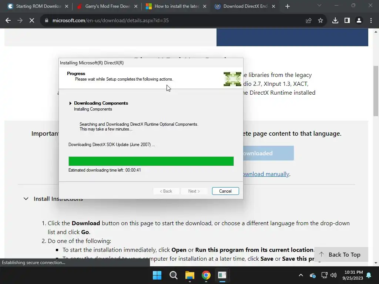Click the Installing Microsoft DirectX title bar
379x284 pixels.
(x=151, y=63)
